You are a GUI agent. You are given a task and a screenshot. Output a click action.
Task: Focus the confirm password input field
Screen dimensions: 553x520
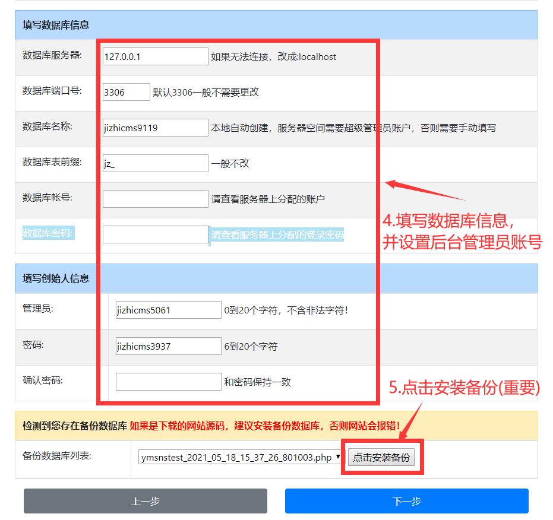pos(168,382)
